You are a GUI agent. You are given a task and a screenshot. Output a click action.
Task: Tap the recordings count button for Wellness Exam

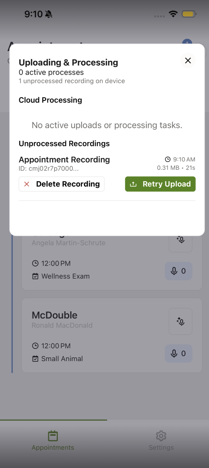pyautogui.click(x=178, y=271)
